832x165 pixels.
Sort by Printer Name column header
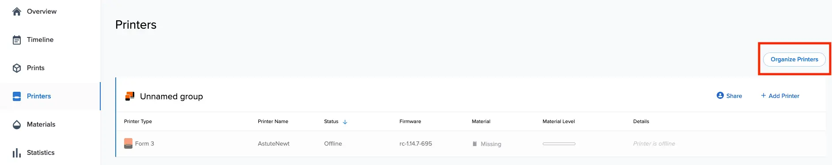tap(273, 121)
